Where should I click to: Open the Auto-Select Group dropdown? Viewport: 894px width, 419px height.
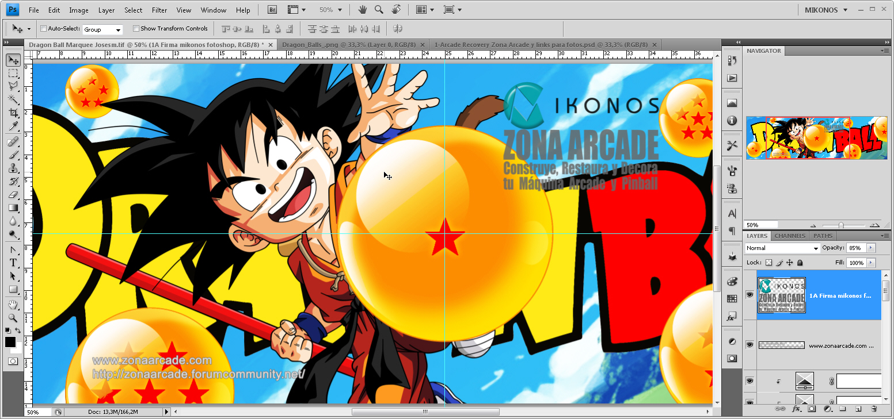click(102, 29)
